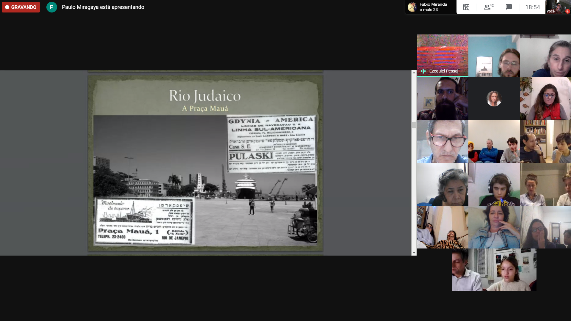This screenshot has height=321, width=571.
Task: Select the man with red glasses tile
Action: click(x=443, y=141)
